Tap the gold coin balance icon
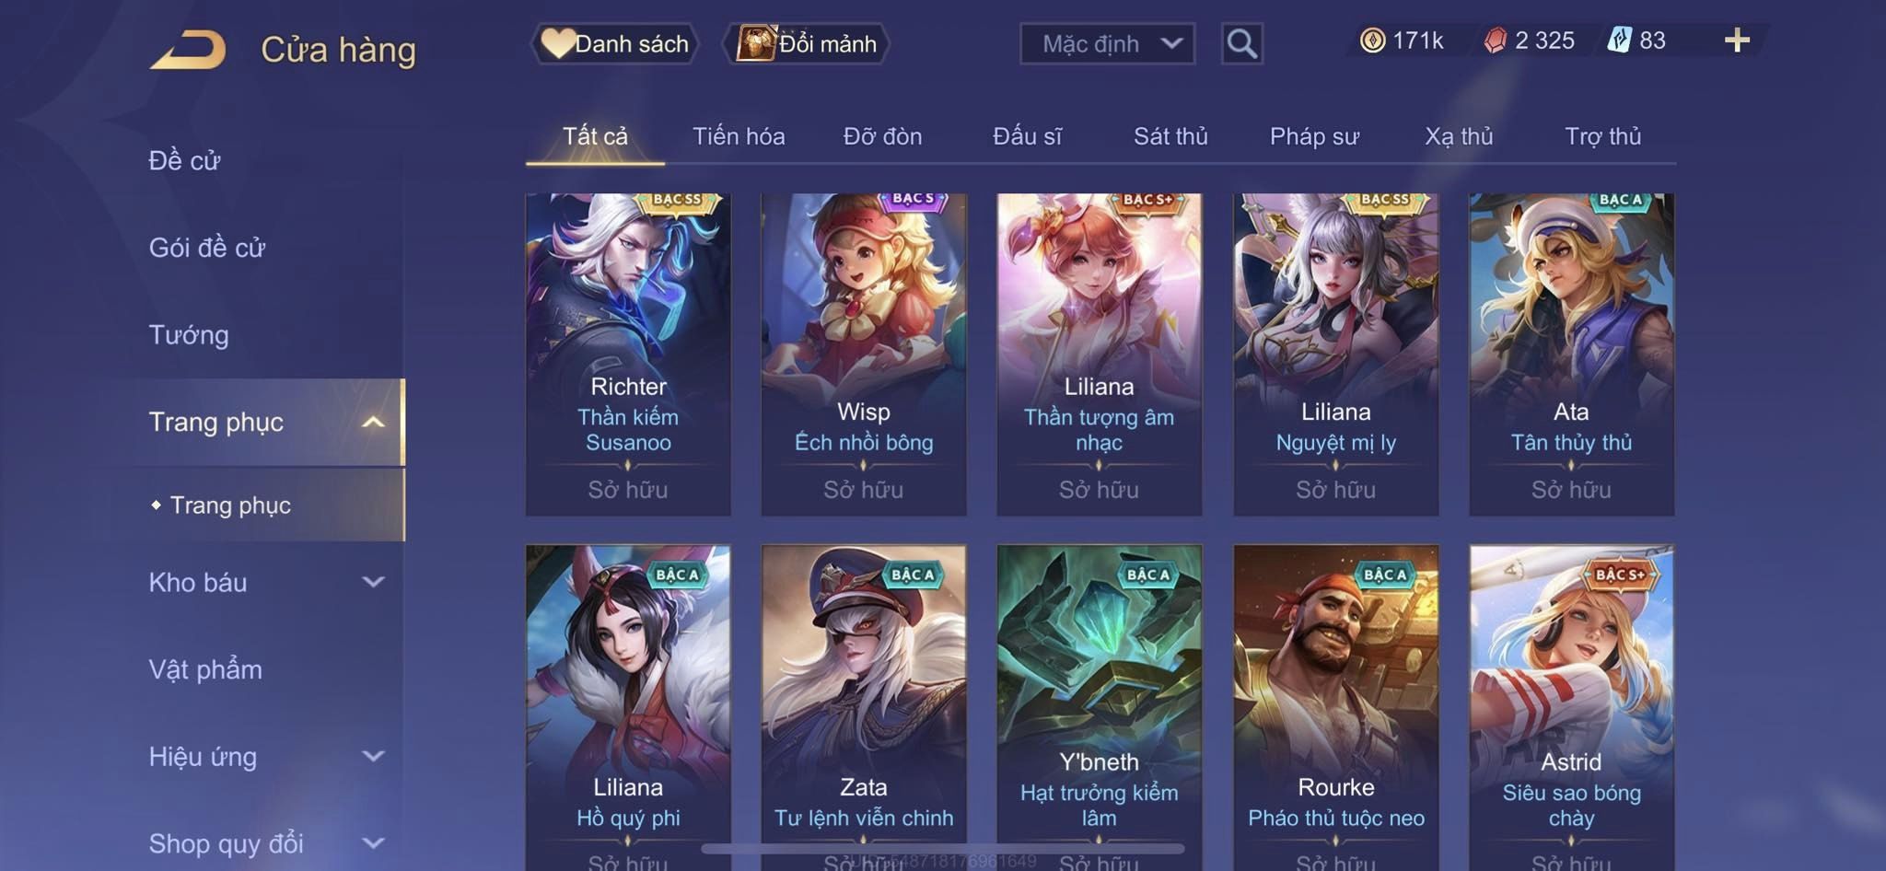The height and width of the screenshot is (871, 1886). click(x=1372, y=41)
